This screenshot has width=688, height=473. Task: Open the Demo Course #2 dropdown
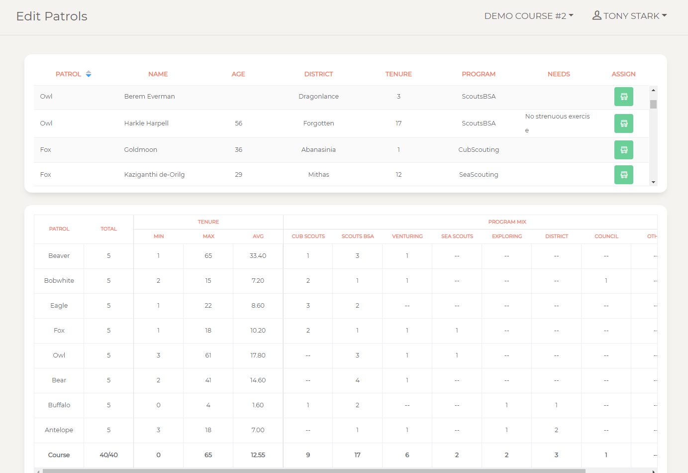click(529, 16)
